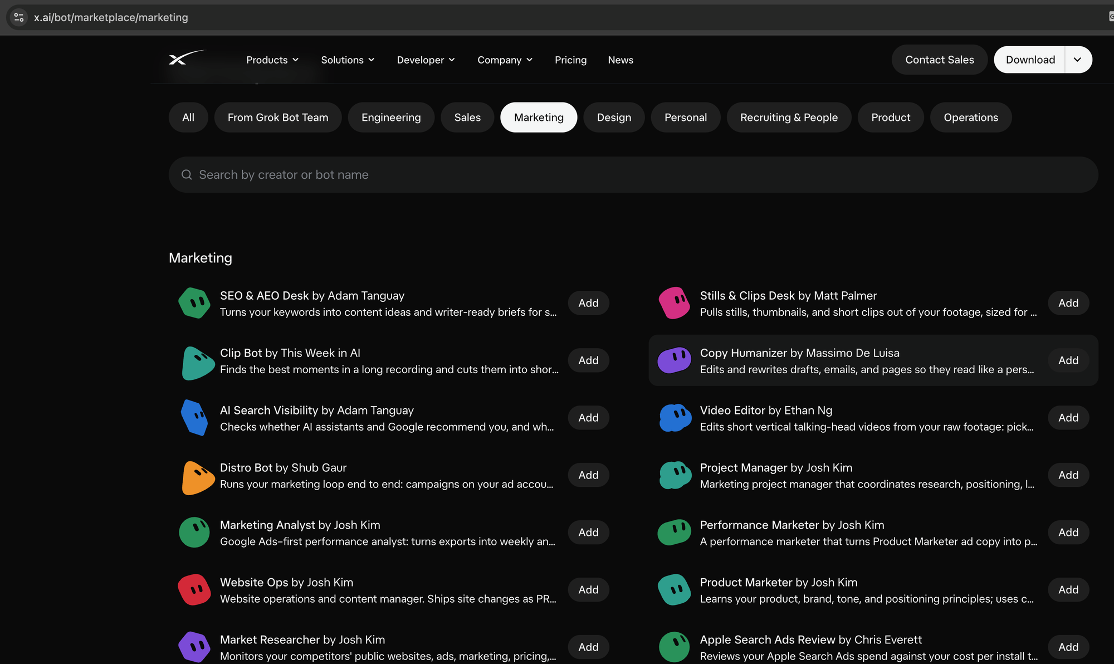1114x664 pixels.
Task: Add the Copy Humanizer bot
Action: [1068, 360]
